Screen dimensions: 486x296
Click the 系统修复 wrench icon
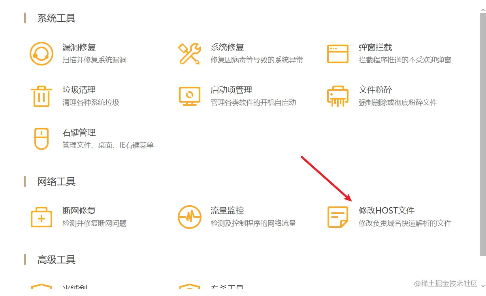190,54
